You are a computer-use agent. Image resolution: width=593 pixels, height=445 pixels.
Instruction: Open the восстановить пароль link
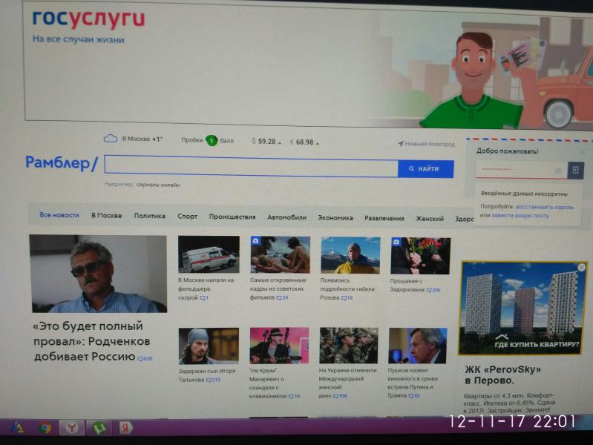click(x=545, y=207)
